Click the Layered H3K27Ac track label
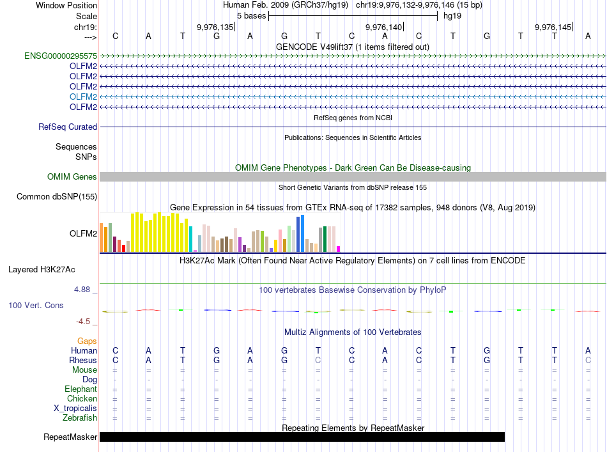The width and height of the screenshot is (607, 452). pyautogui.click(x=42, y=270)
